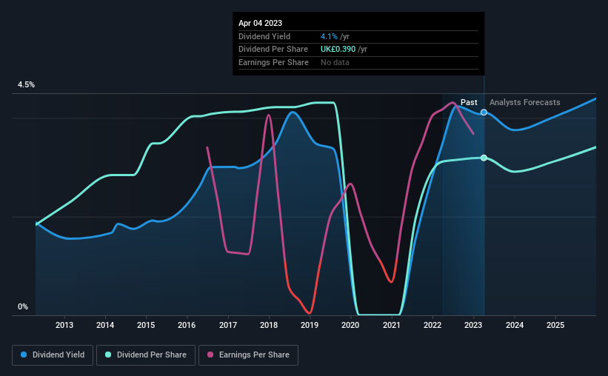Click the UK£0.390 value in tooltip

click(x=338, y=50)
